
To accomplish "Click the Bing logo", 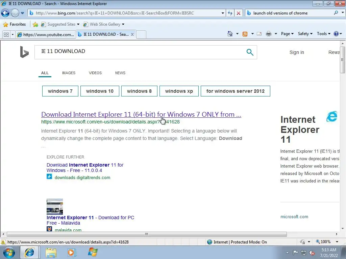I will pos(24,52).
